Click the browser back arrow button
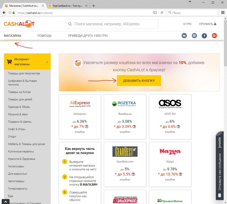Image resolution: width=227 pixels, height=204 pixels. 4,13
